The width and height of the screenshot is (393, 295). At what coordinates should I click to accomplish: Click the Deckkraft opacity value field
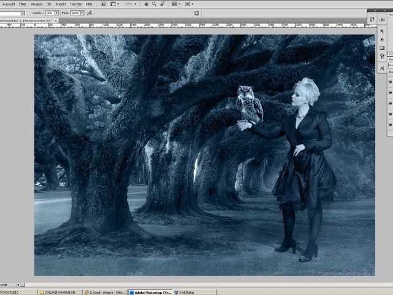[x=49, y=12]
